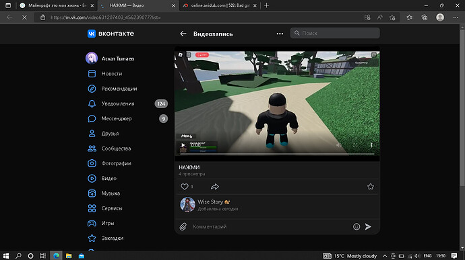
Task: Go back with Видеозапись arrow
Action: [183, 34]
